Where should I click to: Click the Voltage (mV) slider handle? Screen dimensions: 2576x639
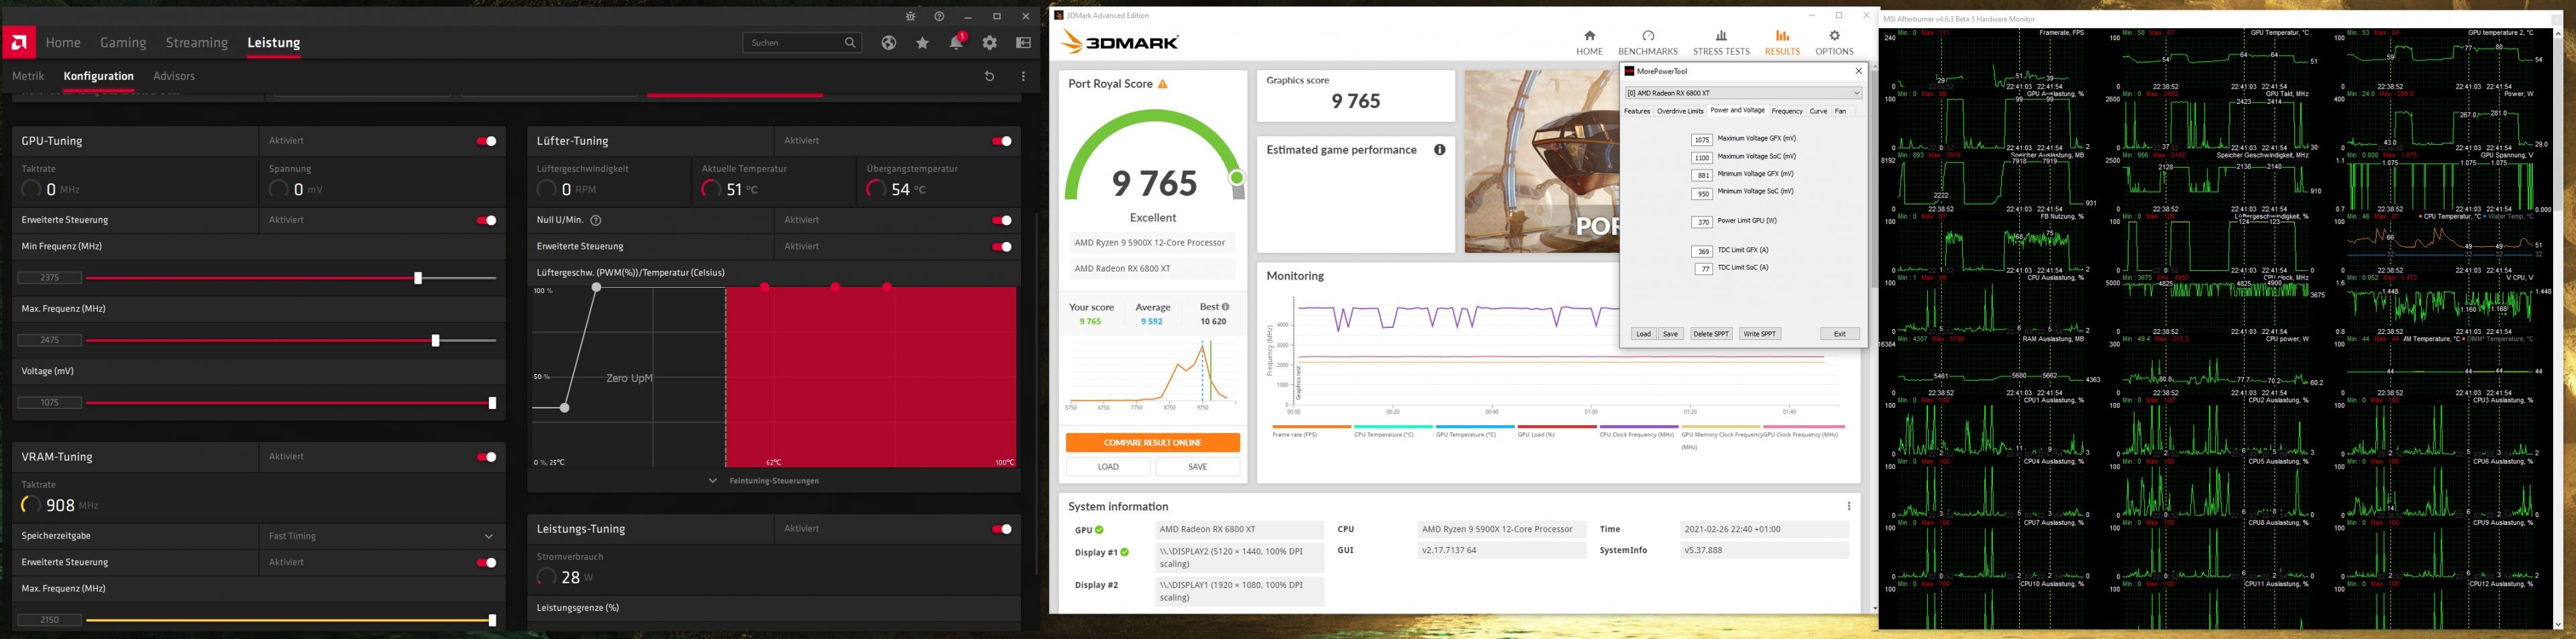tap(492, 403)
